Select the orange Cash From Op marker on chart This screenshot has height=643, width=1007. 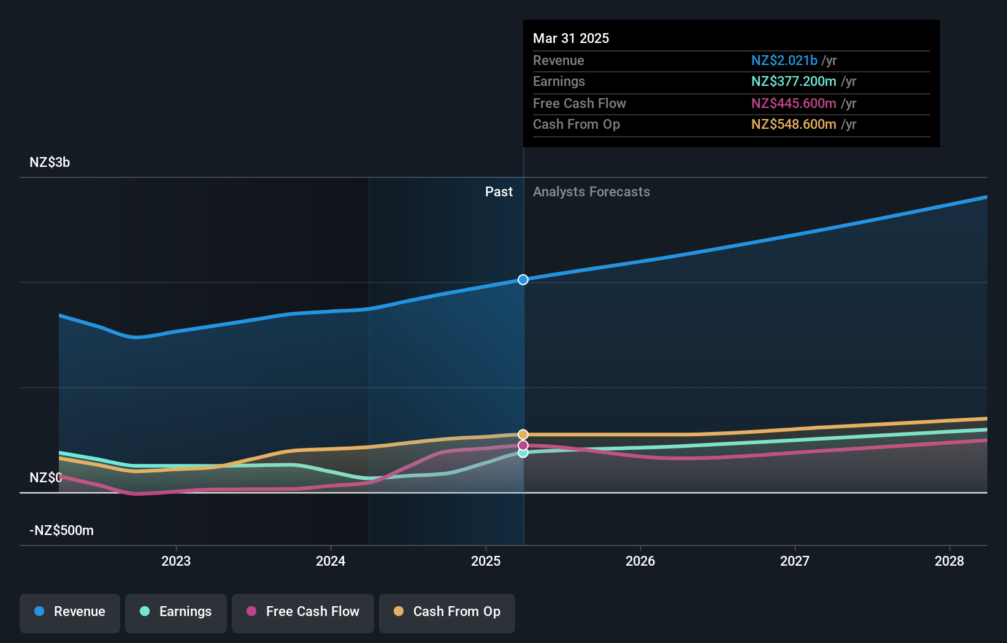coord(523,434)
